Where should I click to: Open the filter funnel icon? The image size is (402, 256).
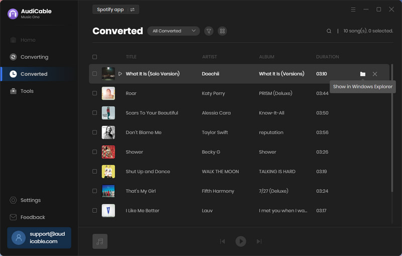(209, 31)
